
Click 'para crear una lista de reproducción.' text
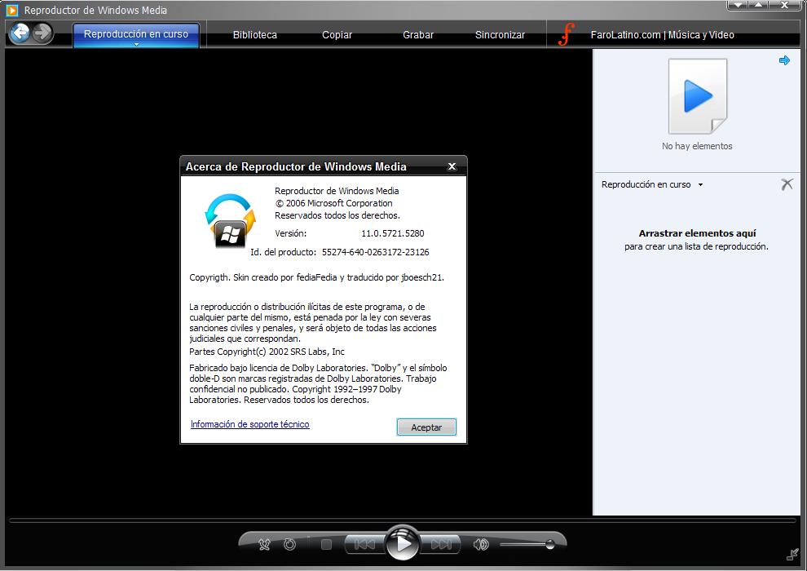[696, 246]
